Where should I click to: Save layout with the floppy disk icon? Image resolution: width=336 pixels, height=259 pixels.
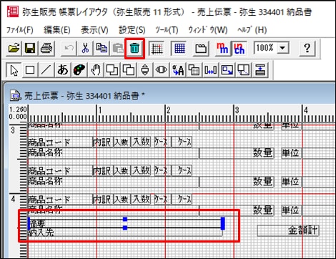(x=30, y=49)
